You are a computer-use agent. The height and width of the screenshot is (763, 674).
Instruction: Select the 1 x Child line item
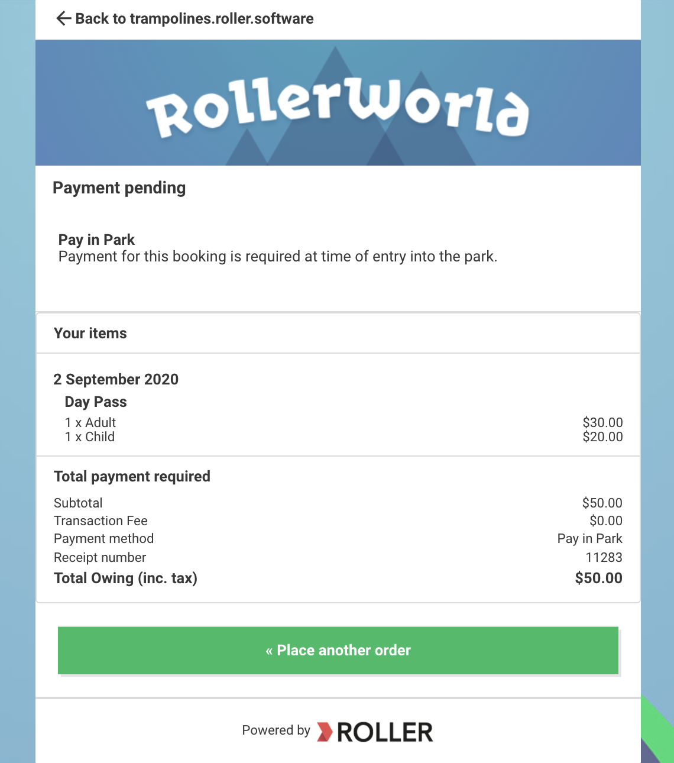90,437
